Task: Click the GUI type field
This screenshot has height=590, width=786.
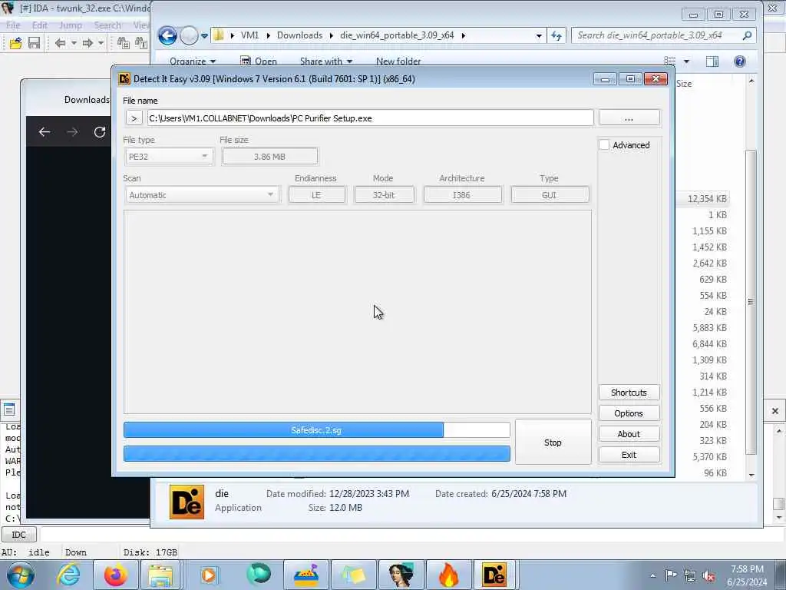Action: [x=550, y=195]
